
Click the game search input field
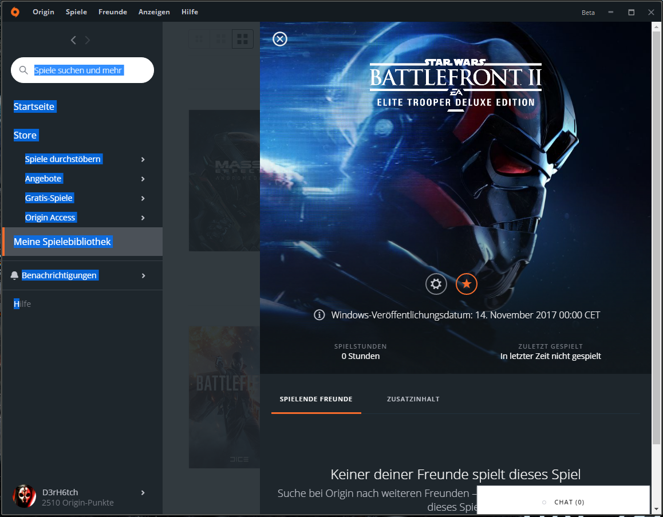(82, 70)
